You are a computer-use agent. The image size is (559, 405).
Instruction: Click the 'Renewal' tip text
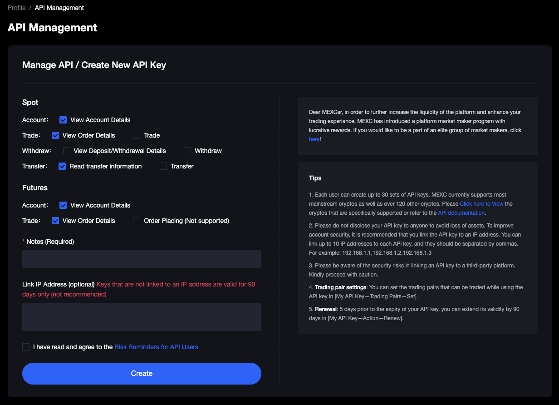(x=326, y=309)
